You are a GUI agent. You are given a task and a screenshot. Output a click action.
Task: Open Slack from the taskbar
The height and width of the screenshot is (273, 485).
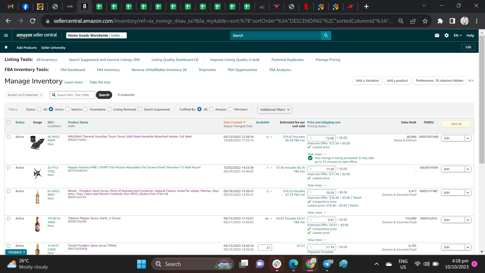277,264
